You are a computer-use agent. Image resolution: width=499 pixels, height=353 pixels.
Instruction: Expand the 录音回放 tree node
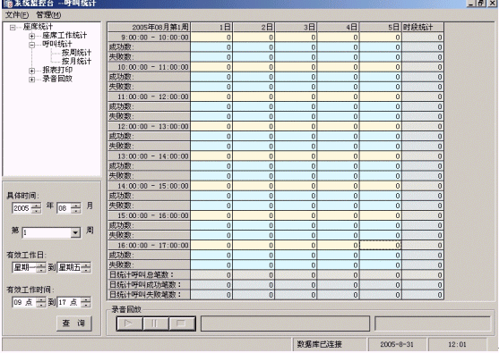[32, 80]
